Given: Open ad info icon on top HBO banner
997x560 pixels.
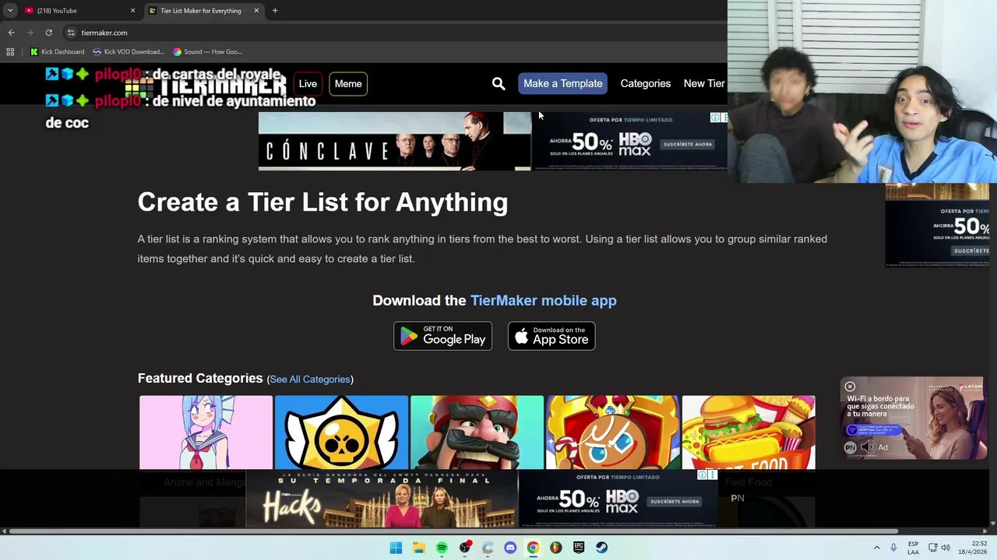Looking at the screenshot, I should [715, 117].
